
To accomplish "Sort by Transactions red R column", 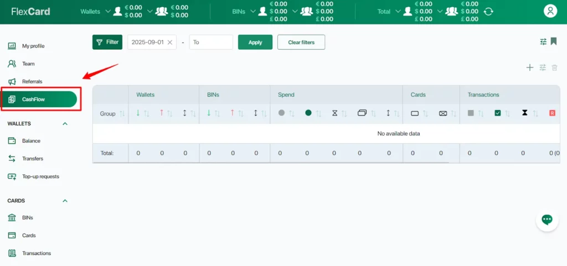I will pyautogui.click(x=552, y=113).
